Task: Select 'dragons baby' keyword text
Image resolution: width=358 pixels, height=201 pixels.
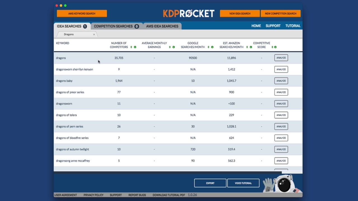Action: 64,81
